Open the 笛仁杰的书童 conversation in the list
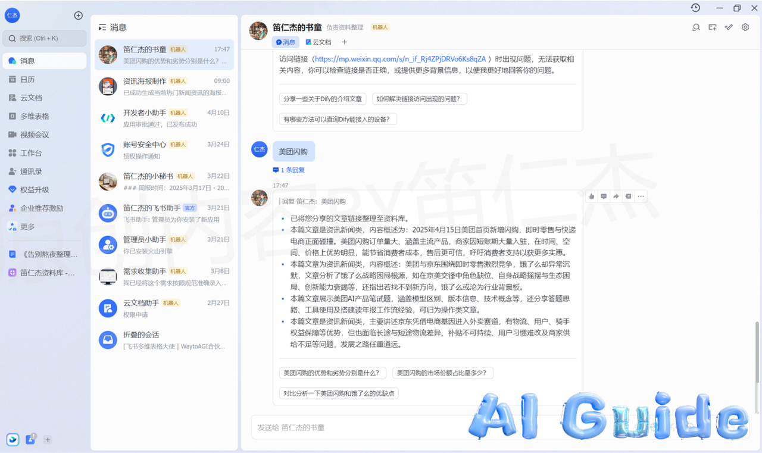Viewport: 762px width, 453px height. click(164, 55)
